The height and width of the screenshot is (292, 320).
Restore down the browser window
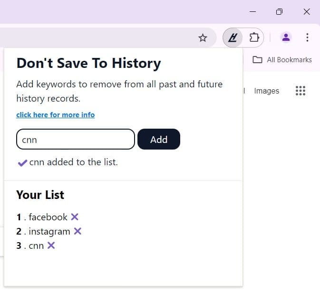pyautogui.click(x=279, y=11)
